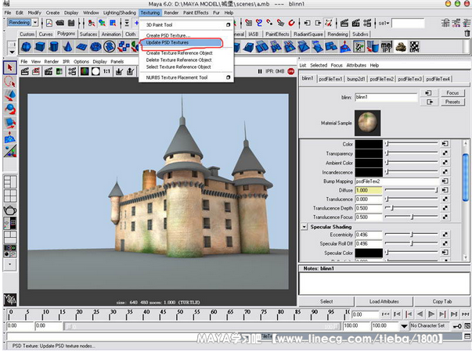Open panel layout quick menu arrow
Screen dimensions: 472x352
10,264
